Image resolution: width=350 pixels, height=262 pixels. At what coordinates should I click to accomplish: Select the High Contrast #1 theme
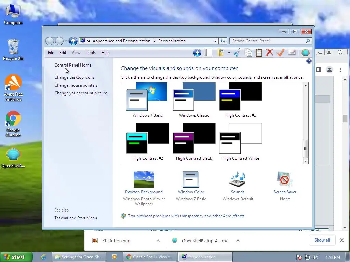[240, 100]
